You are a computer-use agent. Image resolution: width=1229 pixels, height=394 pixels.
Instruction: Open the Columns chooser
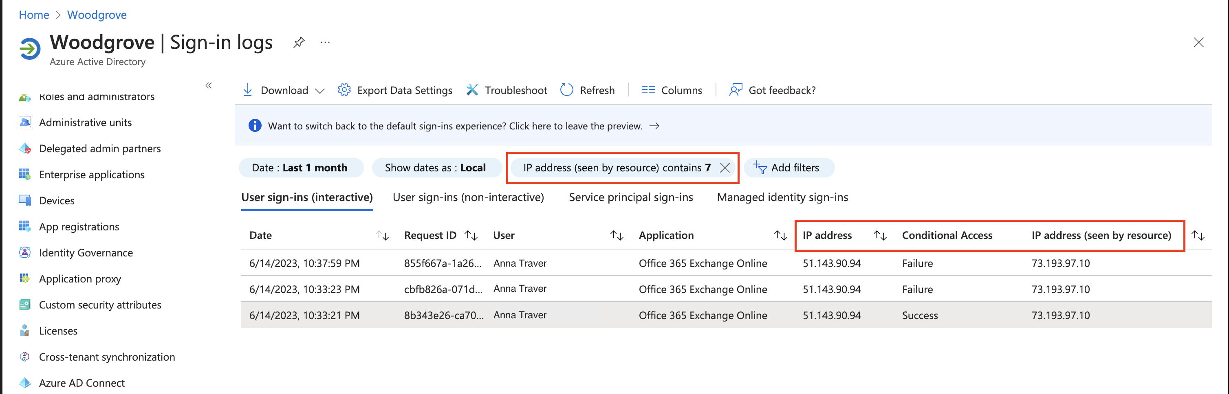pos(671,90)
